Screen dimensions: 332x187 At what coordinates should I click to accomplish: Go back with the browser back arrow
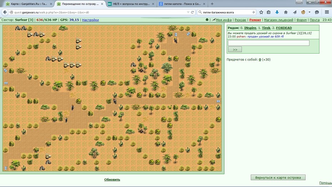[5, 12]
